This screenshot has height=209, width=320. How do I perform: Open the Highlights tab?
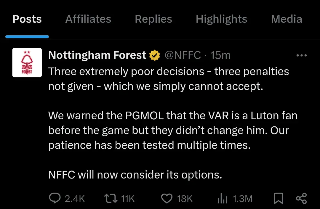[x=221, y=19]
